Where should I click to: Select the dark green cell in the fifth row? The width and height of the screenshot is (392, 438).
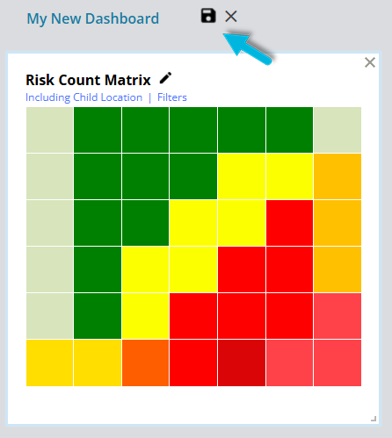(98, 316)
